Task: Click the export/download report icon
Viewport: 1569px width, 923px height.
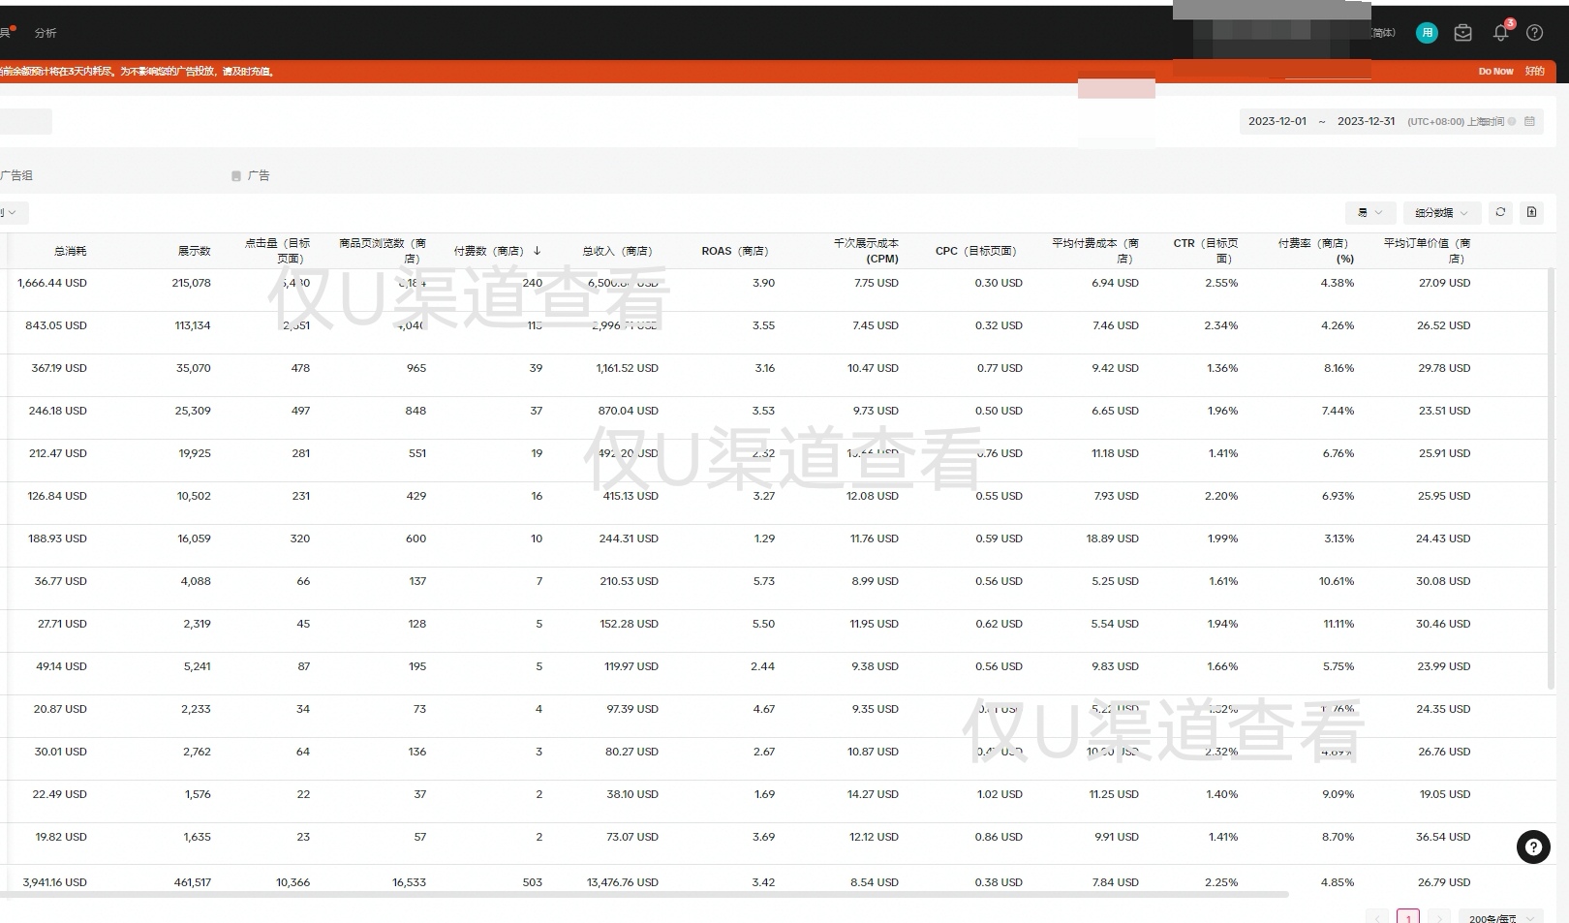Action: point(1531,212)
